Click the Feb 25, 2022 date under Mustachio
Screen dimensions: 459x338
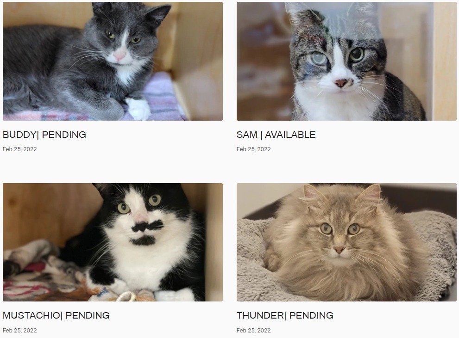19,331
